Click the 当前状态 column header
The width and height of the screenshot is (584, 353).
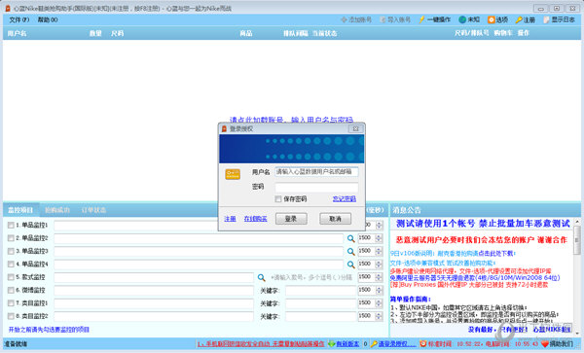[324, 33]
